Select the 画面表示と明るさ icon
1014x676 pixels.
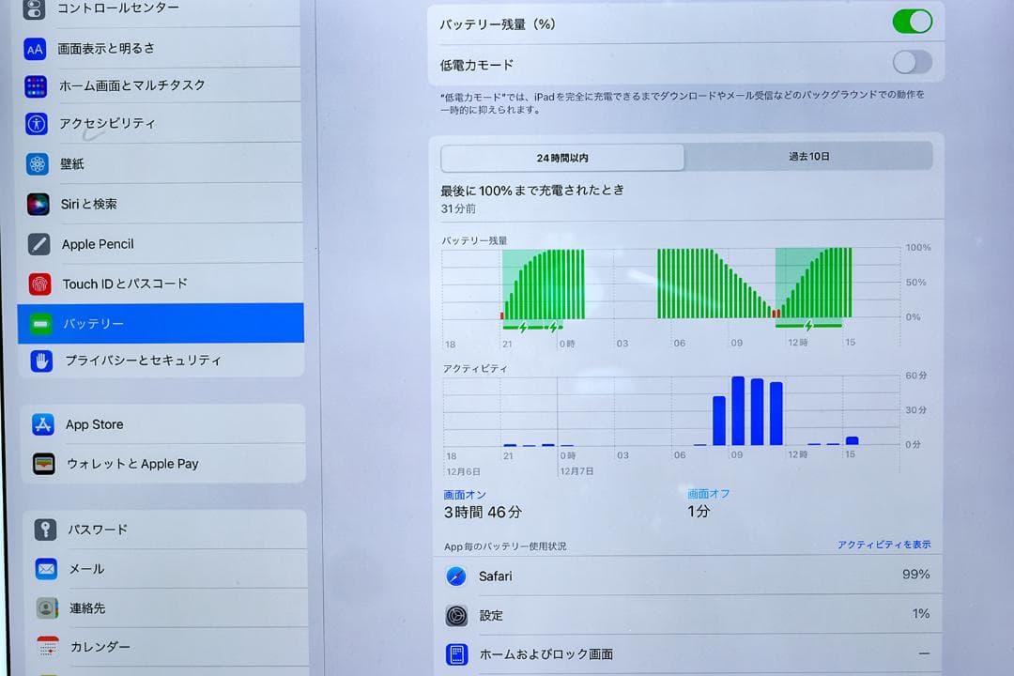click(x=37, y=48)
